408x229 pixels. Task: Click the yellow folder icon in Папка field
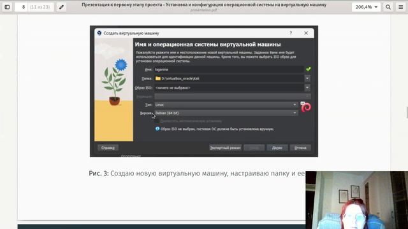pyautogui.click(x=158, y=78)
